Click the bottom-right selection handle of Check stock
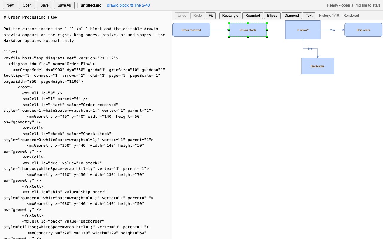The height and width of the screenshot is (239, 383). tap(267, 36)
